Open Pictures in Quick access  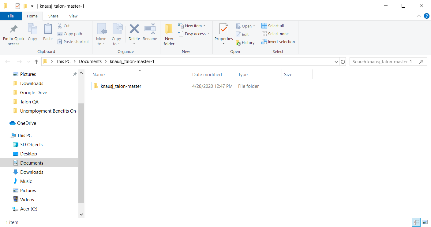click(28, 74)
